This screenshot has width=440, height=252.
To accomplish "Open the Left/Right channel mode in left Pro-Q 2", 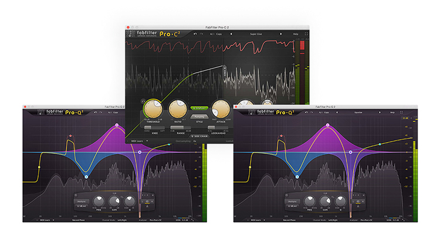I will pos(122,220).
